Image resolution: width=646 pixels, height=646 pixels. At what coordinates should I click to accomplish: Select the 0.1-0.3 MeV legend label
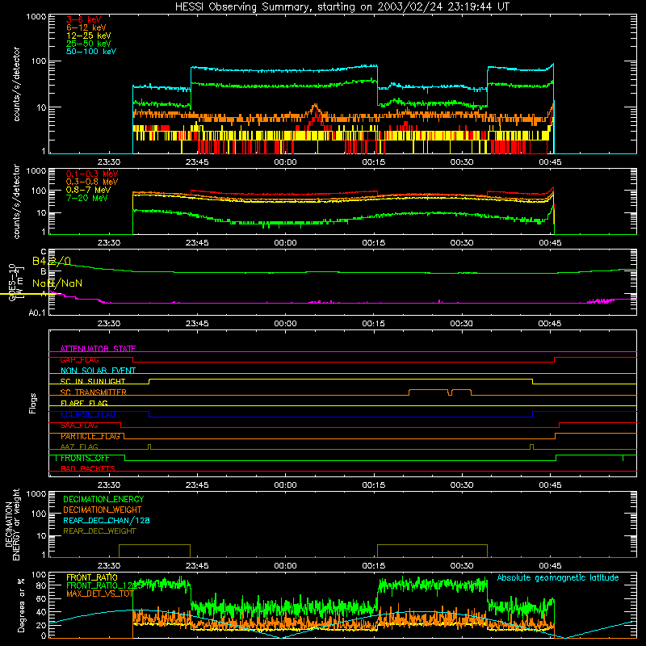[x=92, y=174]
